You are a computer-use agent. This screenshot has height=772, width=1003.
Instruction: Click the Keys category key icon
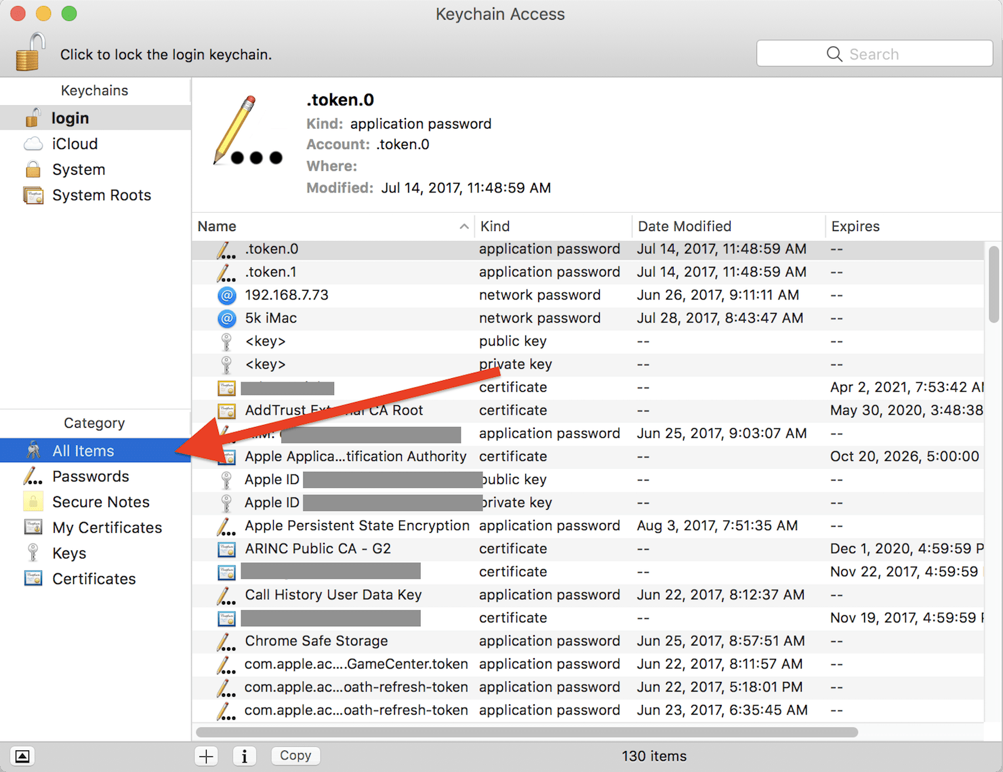click(x=33, y=552)
